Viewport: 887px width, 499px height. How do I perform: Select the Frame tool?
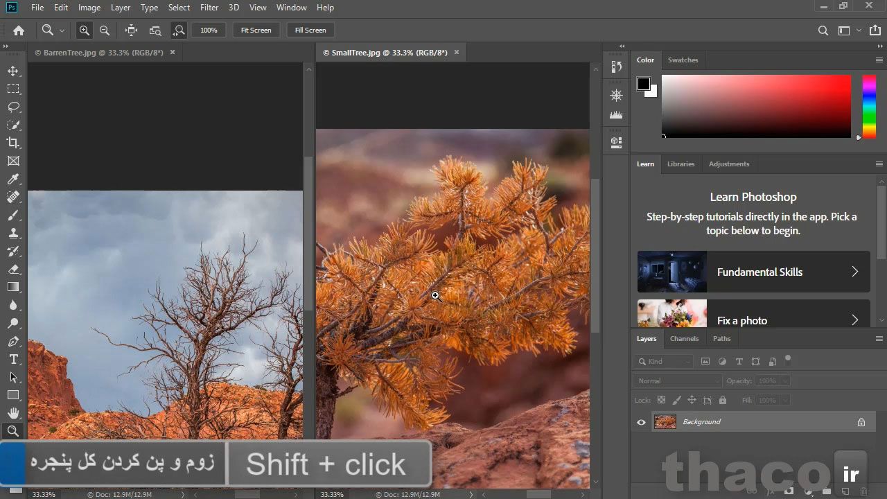tap(13, 161)
